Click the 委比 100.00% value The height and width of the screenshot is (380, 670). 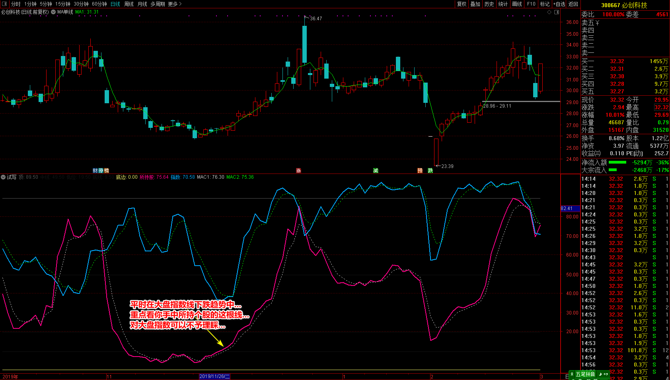pyautogui.click(x=613, y=14)
